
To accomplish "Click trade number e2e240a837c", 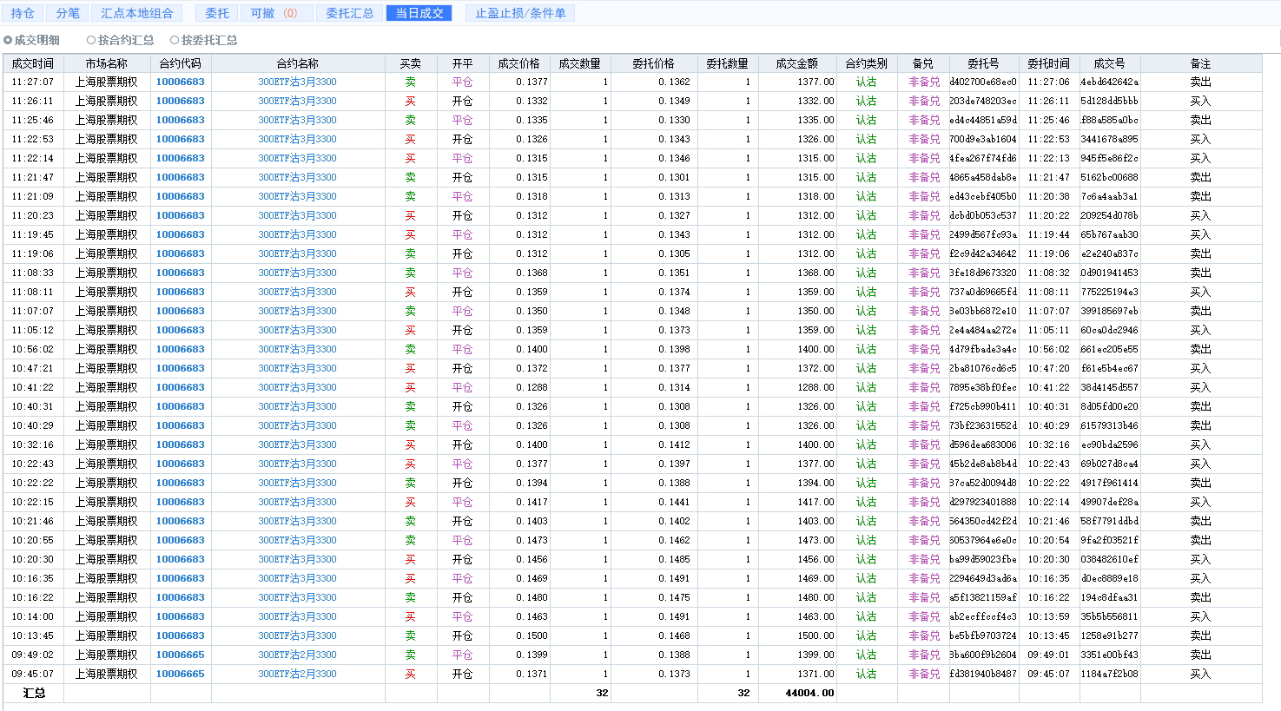I will click(x=1110, y=253).
